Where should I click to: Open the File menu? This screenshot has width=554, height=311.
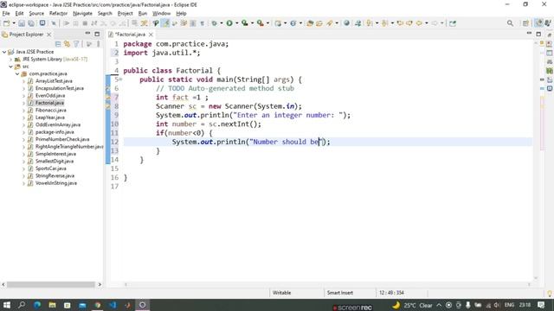[6, 14]
